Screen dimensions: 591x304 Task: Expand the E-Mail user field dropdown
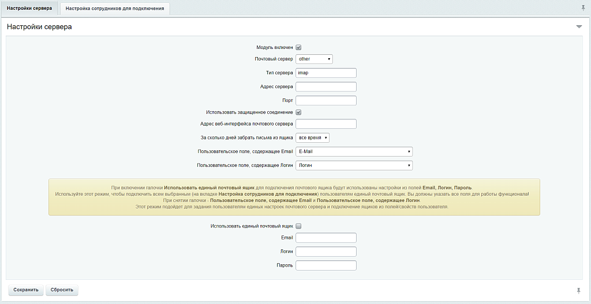pos(354,151)
